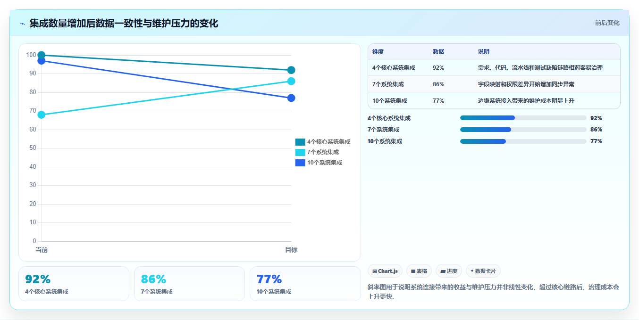Click the 4个核心系统集成 legend text
Image resolution: width=639 pixels, height=320 pixels.
pos(328,142)
